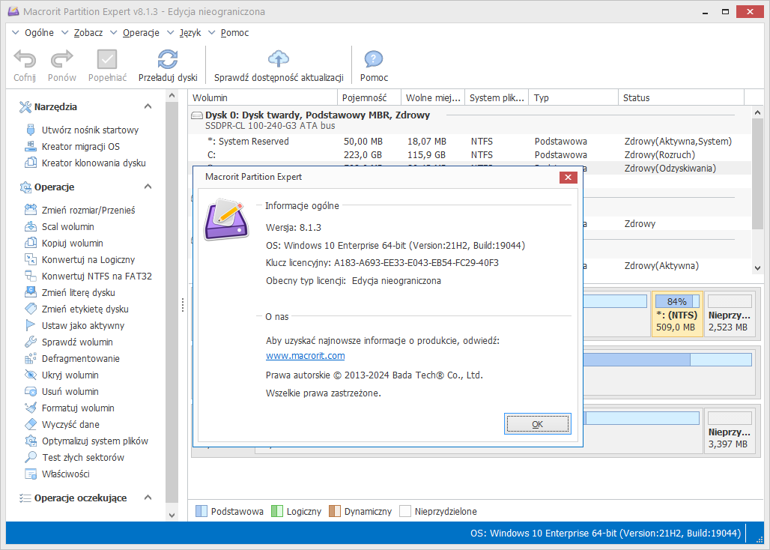Select the C: volume row

click(470, 154)
